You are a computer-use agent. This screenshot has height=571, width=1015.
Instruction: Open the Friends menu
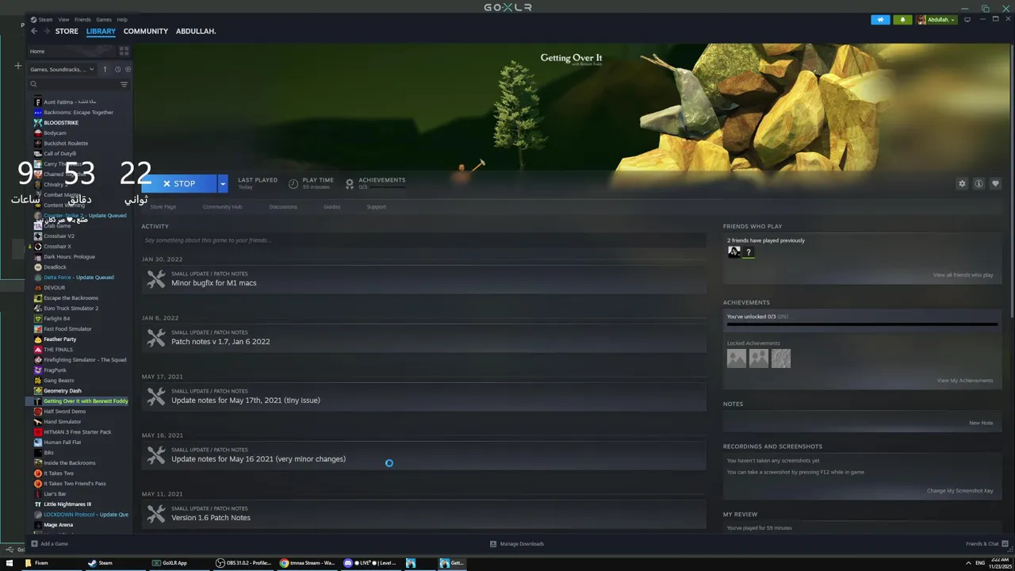(82, 19)
